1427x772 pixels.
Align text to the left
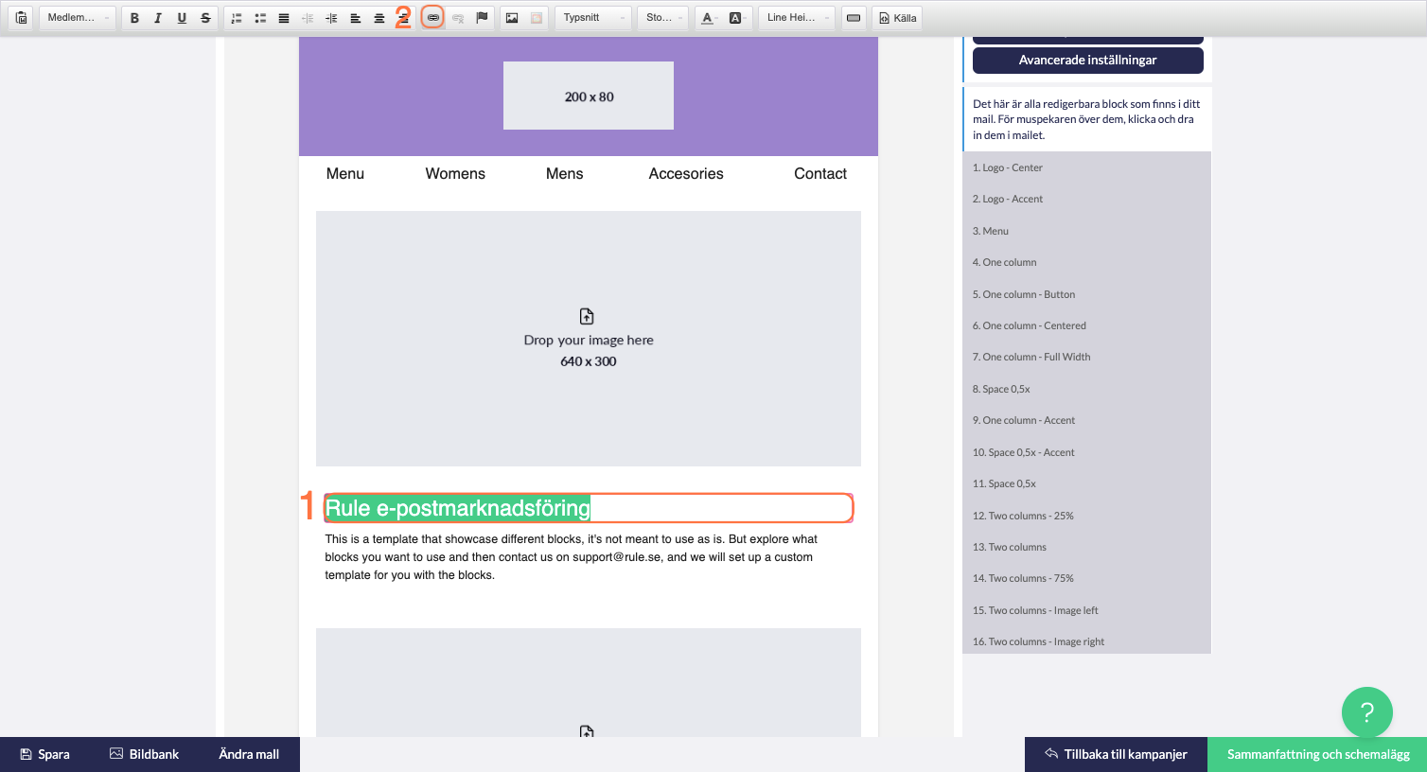356,18
